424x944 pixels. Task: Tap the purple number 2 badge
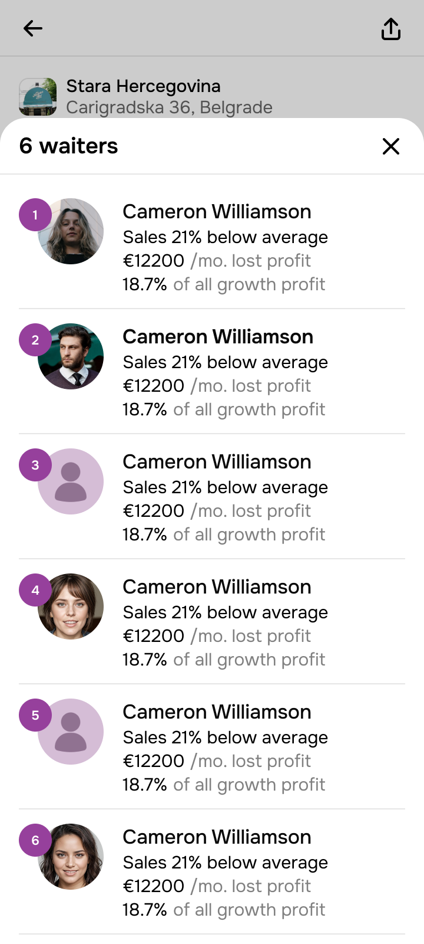click(x=35, y=340)
